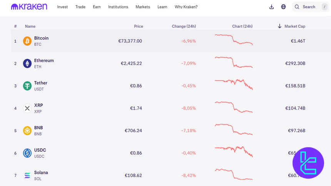
Task: Sort table by Price header
Action: (138, 27)
